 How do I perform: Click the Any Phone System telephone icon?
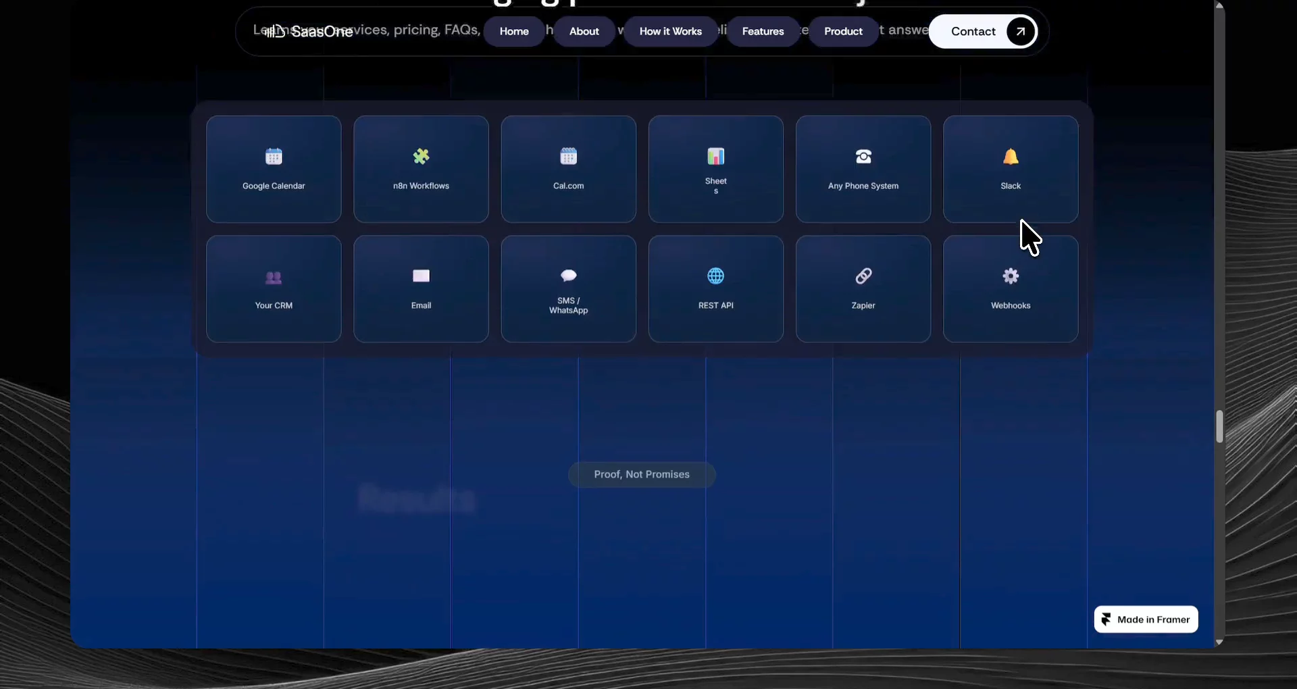[863, 157]
